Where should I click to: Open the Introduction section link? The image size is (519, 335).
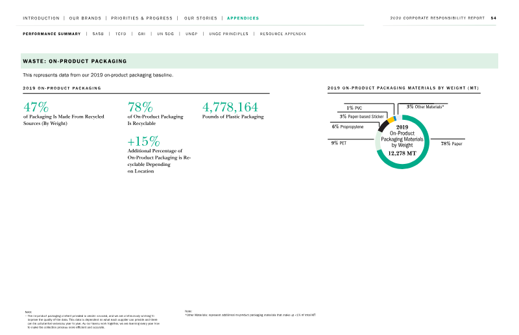41,18
